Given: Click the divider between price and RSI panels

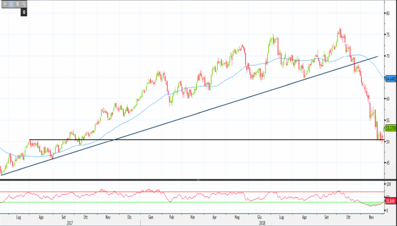Looking at the screenshot, I should coord(193,180).
